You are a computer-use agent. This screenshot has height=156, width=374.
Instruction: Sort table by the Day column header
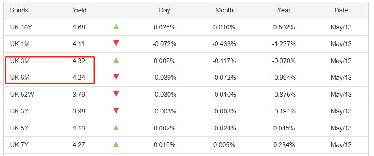pyautogui.click(x=164, y=10)
